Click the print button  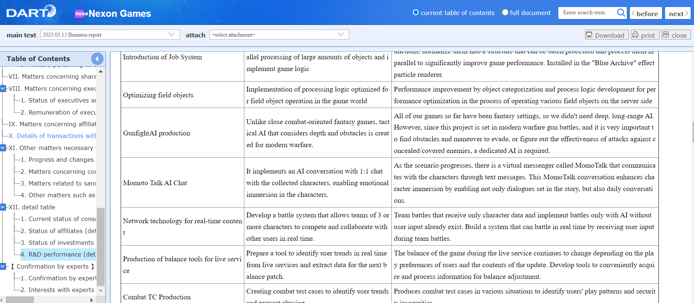644,35
